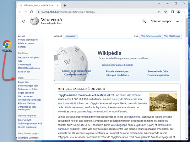Click the share page icon in address bar
190x142 pixels.
pos(160,12)
